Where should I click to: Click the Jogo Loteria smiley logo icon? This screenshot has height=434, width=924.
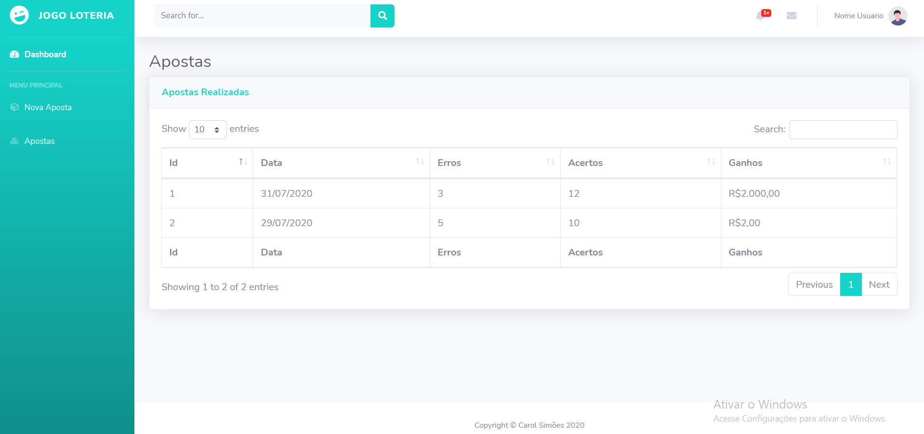(18, 15)
